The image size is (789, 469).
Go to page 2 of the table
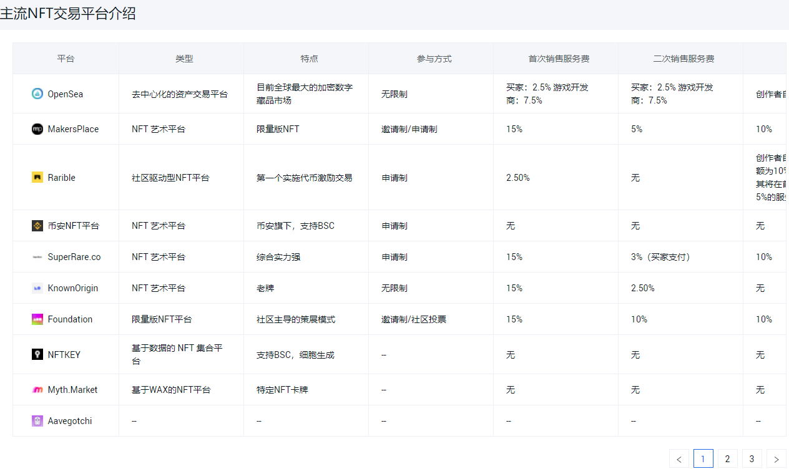click(727, 459)
